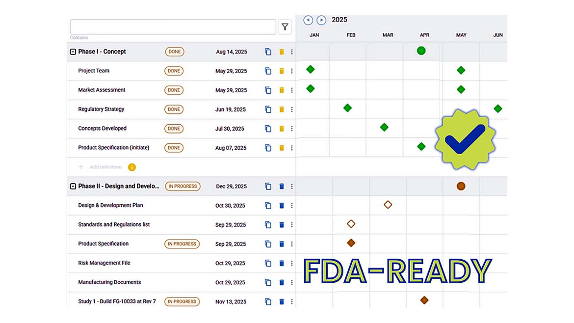Open DONE status of Concepts Developed
Screen dimensions: 574x323
coord(174,129)
